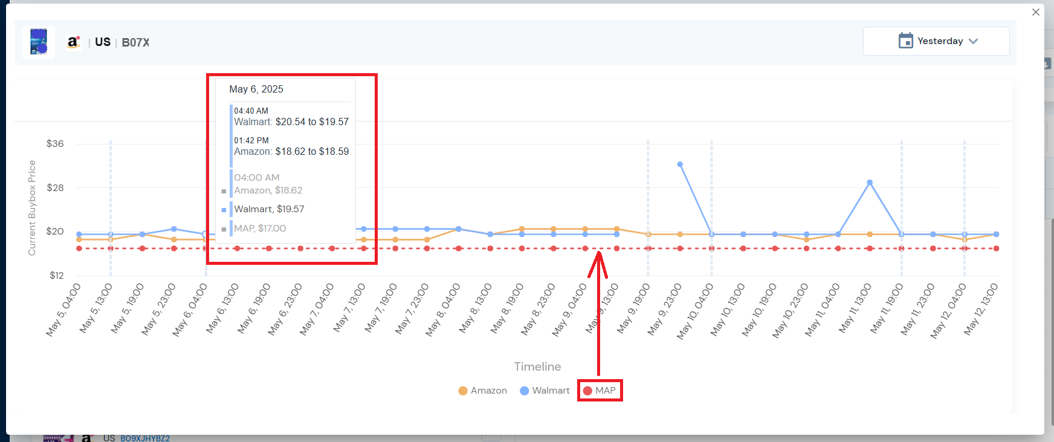Click the May 12, 13:00 x-axis label
The height and width of the screenshot is (442, 1054).
tap(980, 308)
